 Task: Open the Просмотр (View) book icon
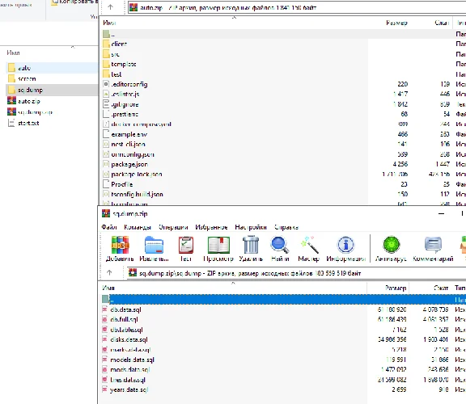(x=218, y=245)
